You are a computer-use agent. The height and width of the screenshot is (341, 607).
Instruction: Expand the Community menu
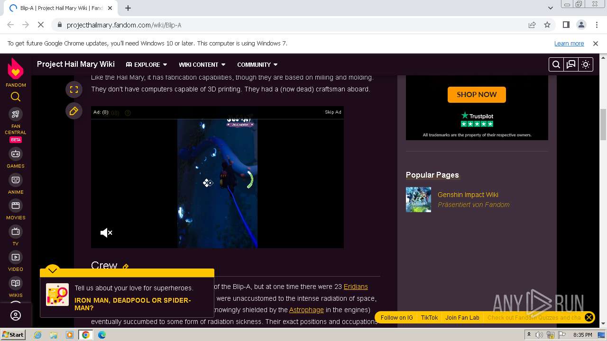(x=258, y=64)
